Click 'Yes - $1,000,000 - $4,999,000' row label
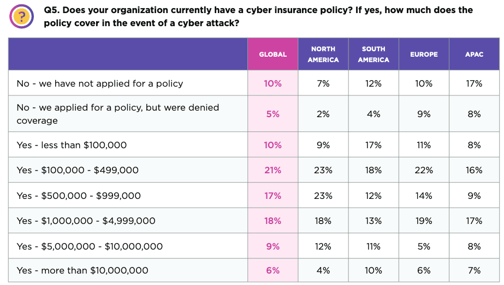Screen dimensions: 504x285 86,221
